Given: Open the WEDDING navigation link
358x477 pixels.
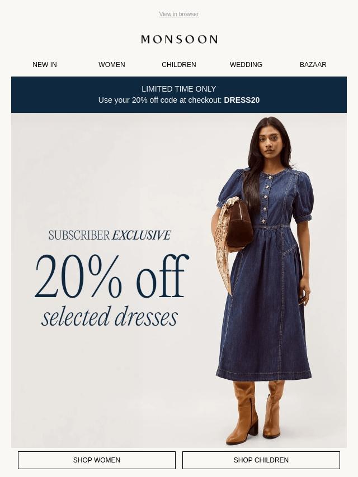Looking at the screenshot, I should click(246, 64).
